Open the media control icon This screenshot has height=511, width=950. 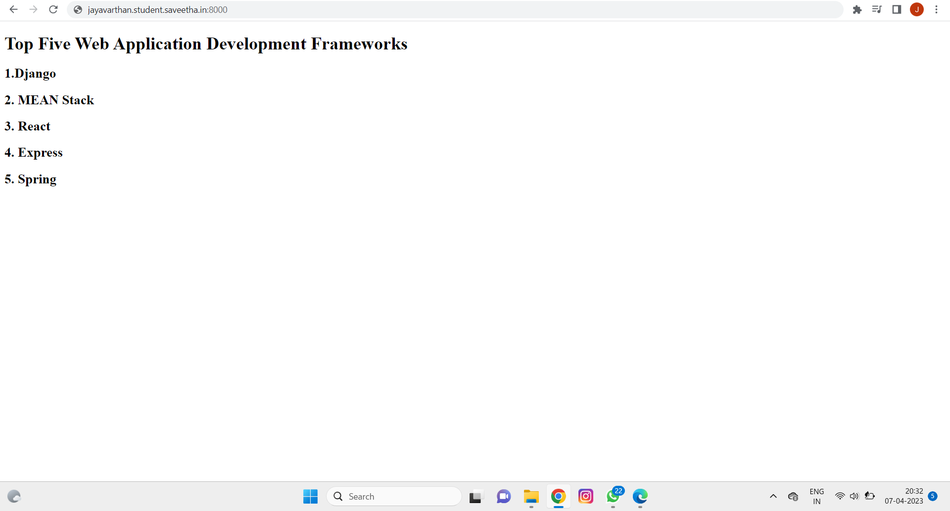pos(877,9)
